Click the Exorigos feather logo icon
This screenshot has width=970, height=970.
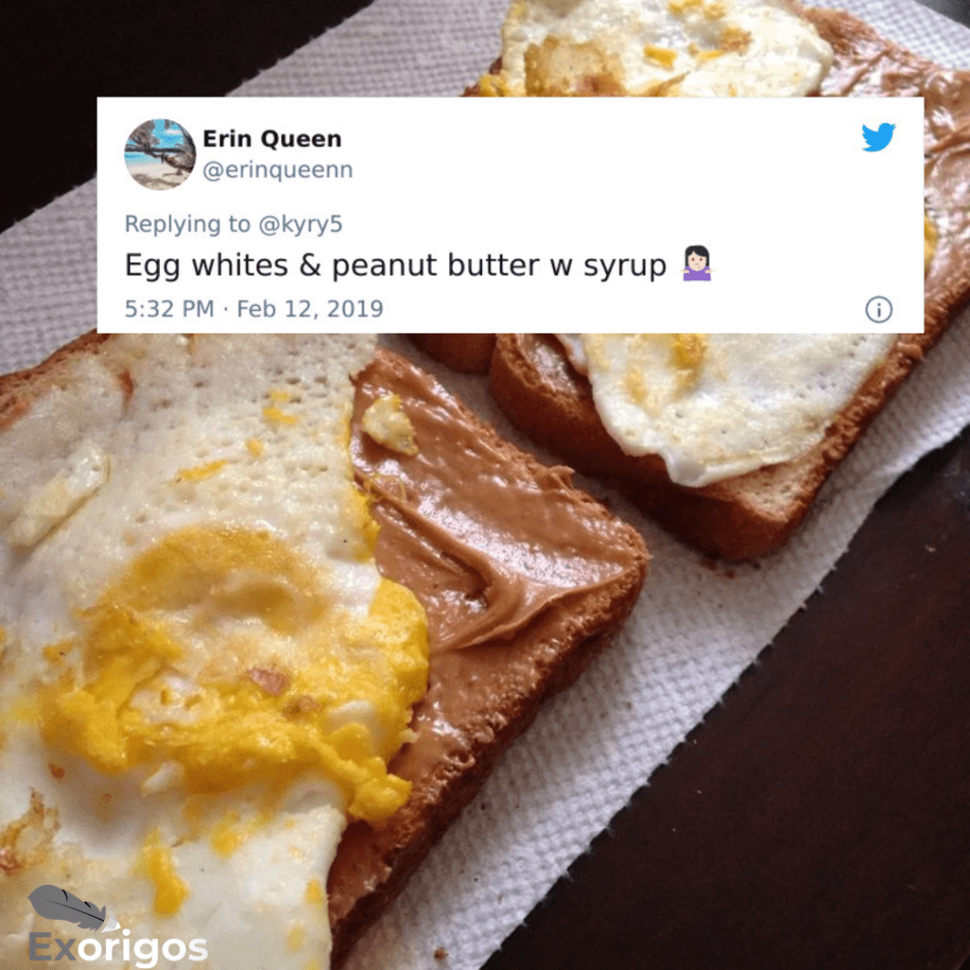(x=73, y=908)
